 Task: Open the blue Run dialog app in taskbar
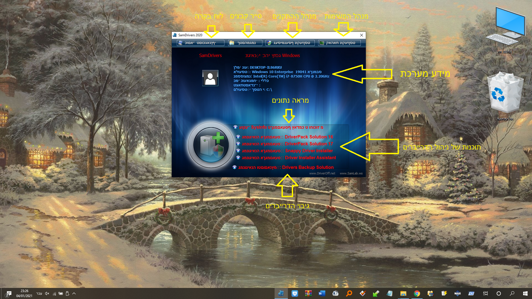471,293
